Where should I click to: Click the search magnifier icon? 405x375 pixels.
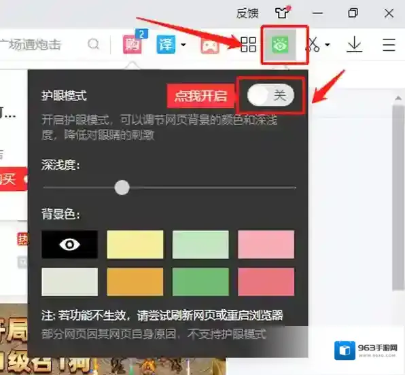coord(93,44)
